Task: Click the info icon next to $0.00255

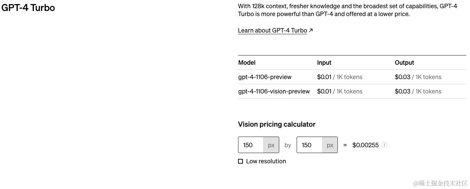Action: (x=384, y=145)
